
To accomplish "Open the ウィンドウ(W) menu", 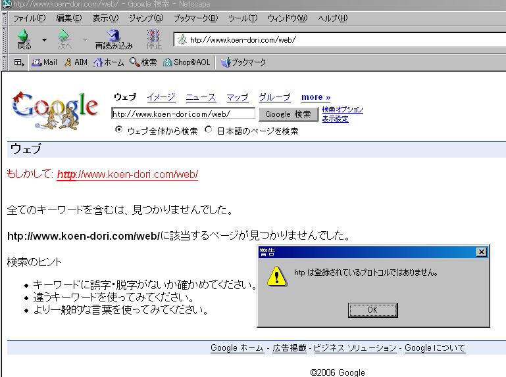I will pos(288,18).
